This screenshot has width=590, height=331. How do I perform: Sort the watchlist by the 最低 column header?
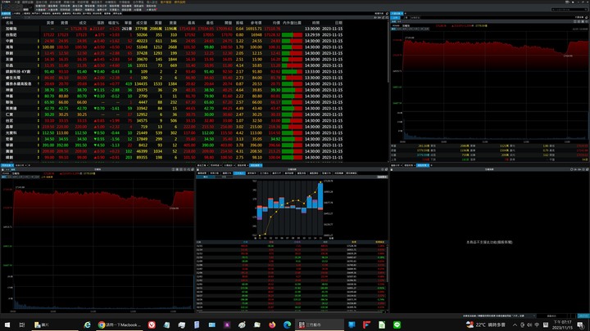(x=210, y=23)
